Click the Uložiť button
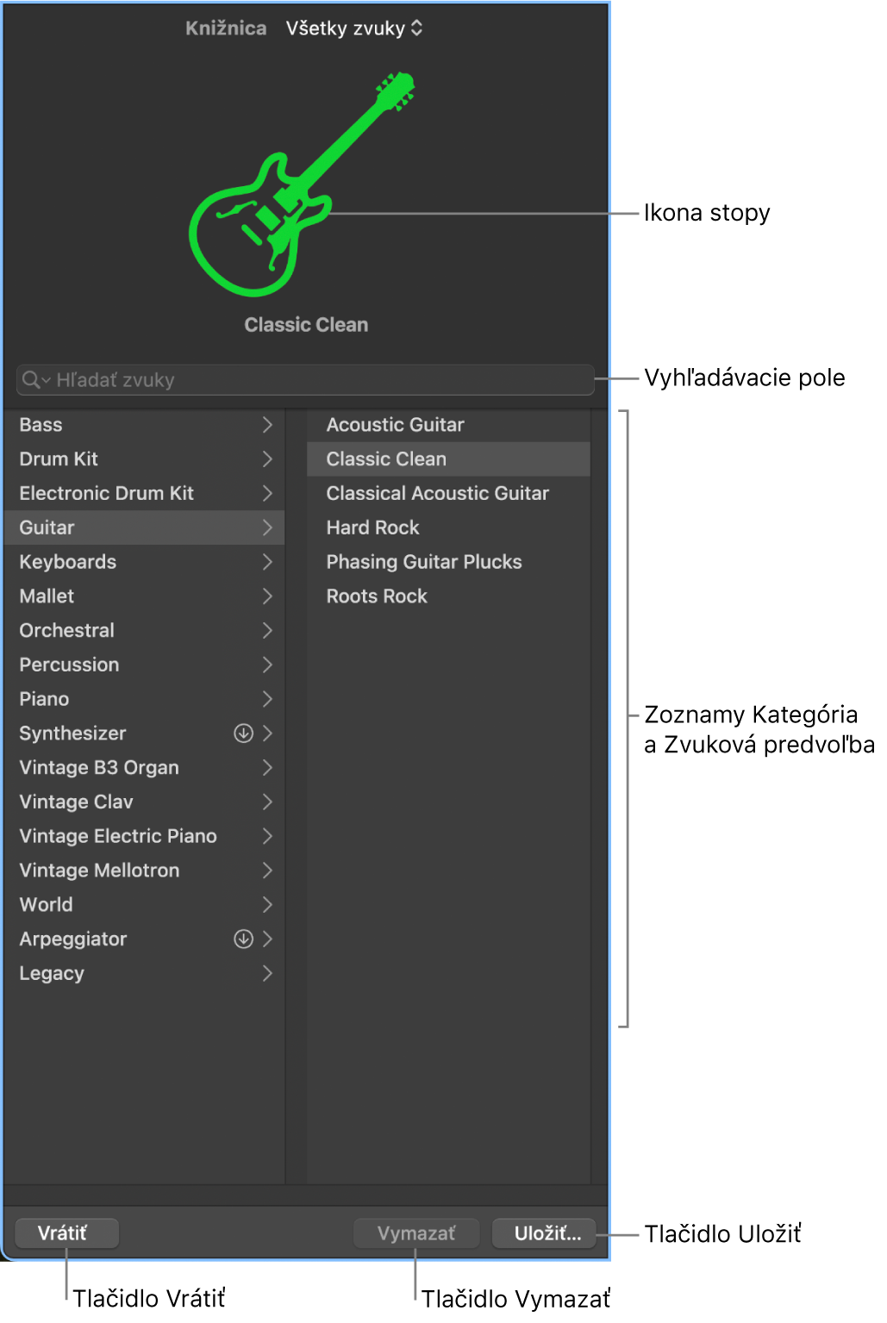Screen dimensions: 887x1323 (x=543, y=1233)
